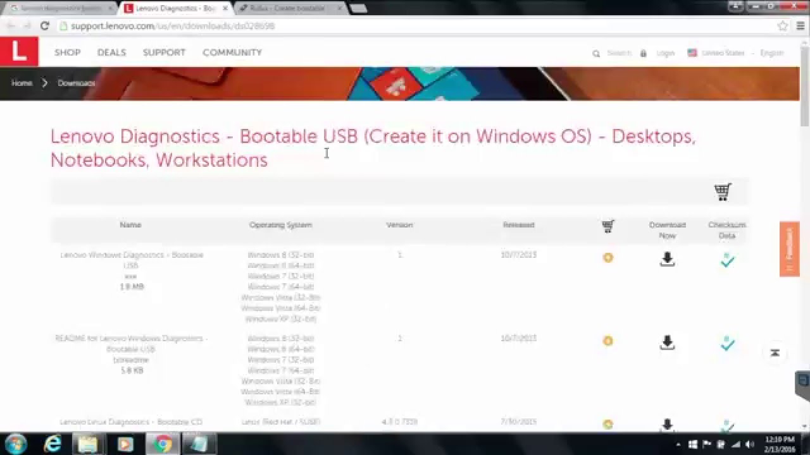Add Lenovo Linux Diagnostics Bootable CD to list

tap(608, 425)
